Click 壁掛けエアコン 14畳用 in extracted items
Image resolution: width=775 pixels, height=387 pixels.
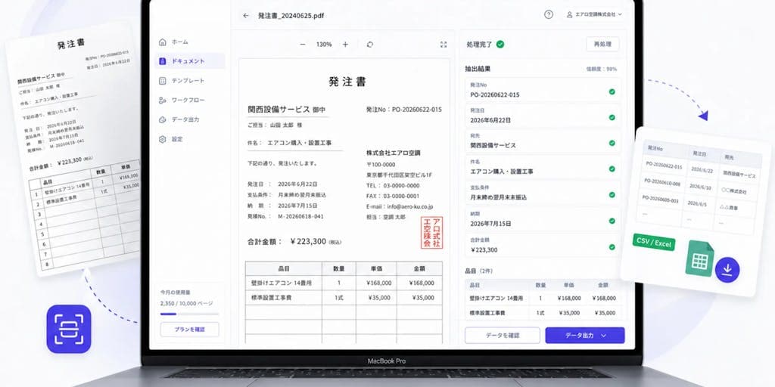496,299
